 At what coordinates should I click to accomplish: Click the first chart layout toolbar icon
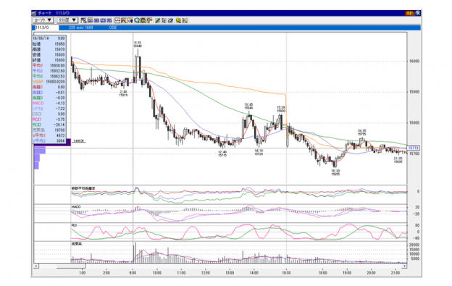click(84, 20)
